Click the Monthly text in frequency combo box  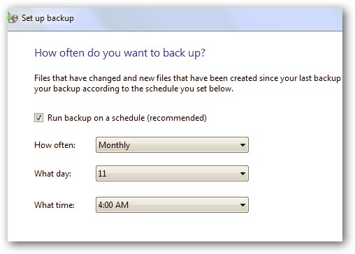point(114,145)
